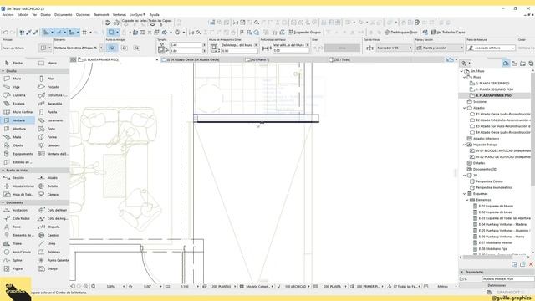The height and width of the screenshot is (301, 535).
Task: Open the Documento menu
Action: (x=64, y=15)
